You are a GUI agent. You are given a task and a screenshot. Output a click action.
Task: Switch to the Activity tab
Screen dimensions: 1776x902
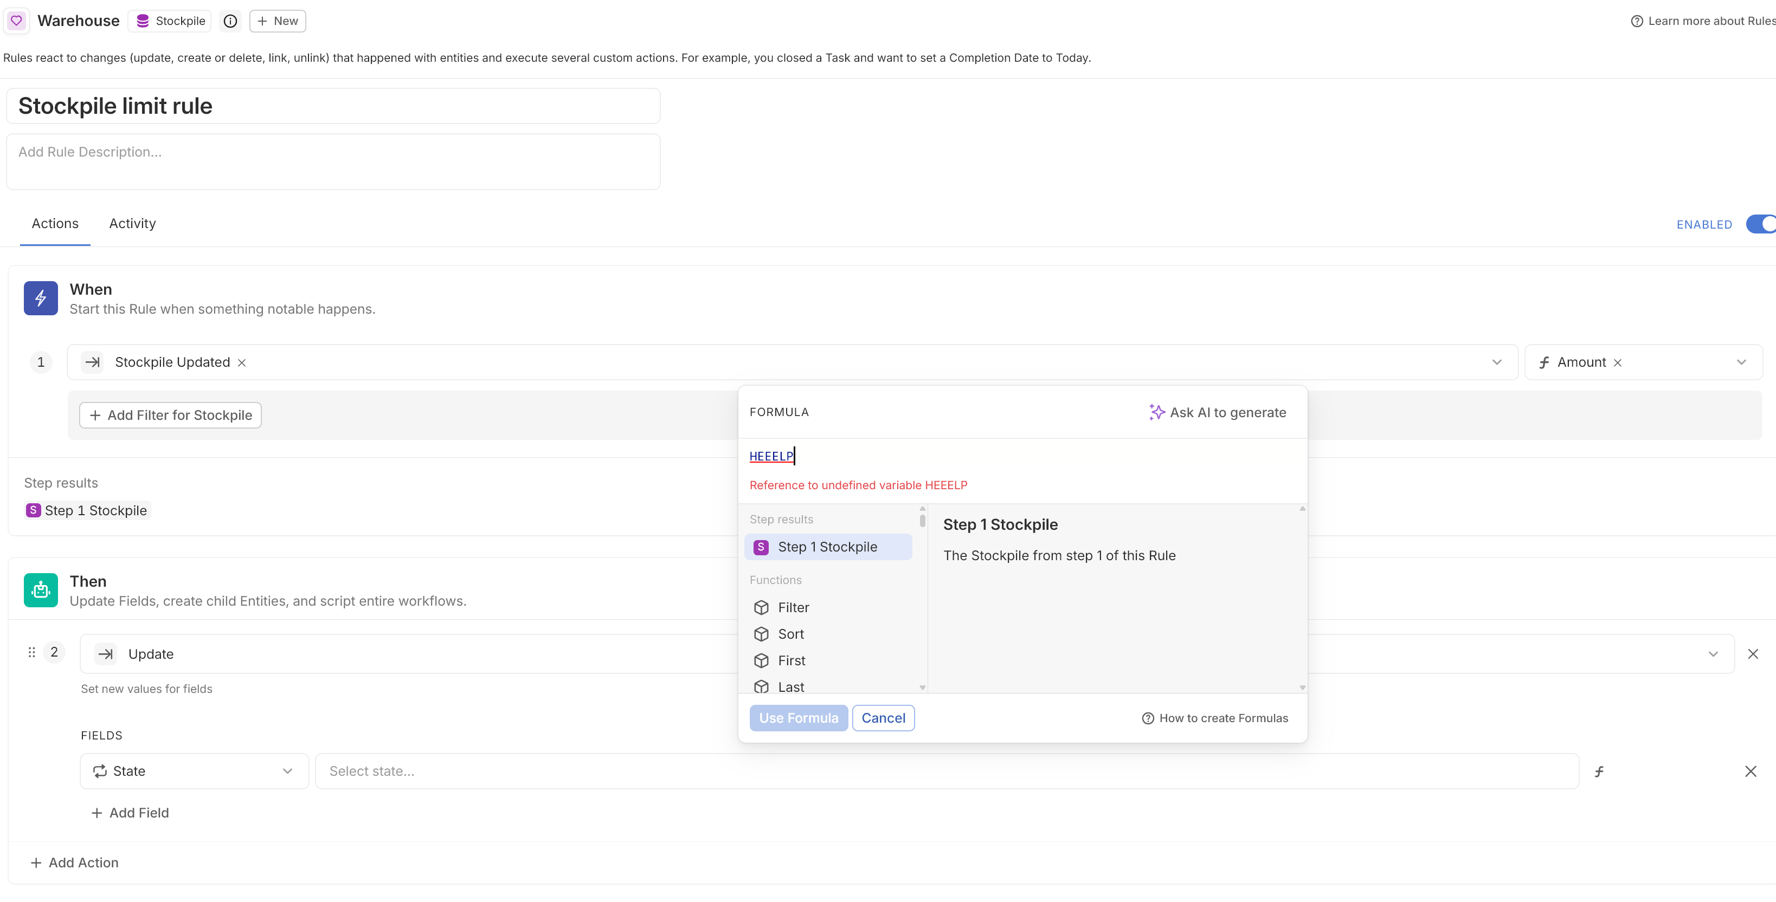point(132,223)
